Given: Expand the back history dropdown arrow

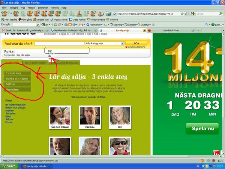Looking at the screenshot, I should [x=11, y=14].
